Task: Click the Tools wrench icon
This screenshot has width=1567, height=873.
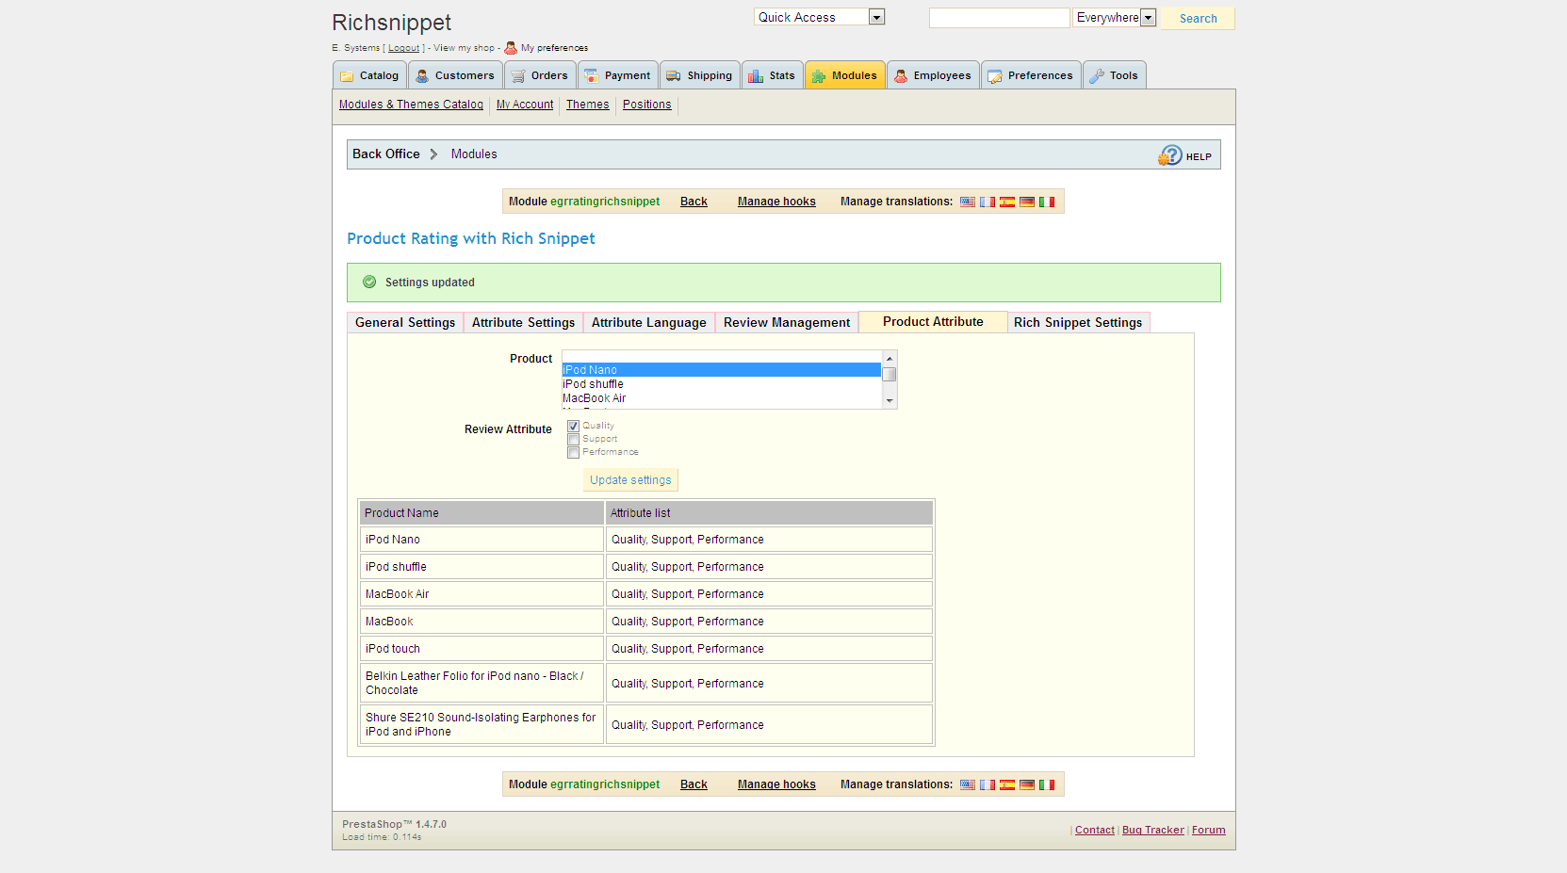Action: click(x=1097, y=76)
